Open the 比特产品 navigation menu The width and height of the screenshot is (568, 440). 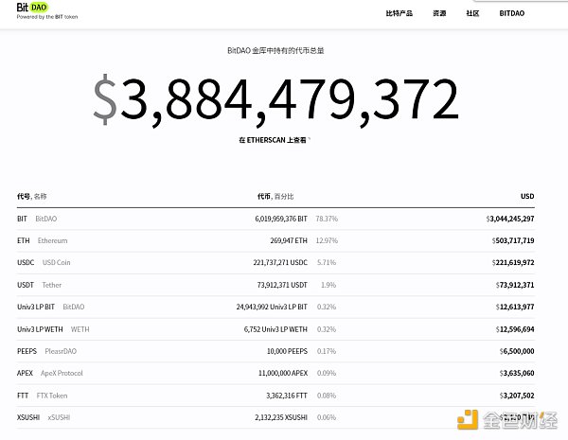point(399,14)
